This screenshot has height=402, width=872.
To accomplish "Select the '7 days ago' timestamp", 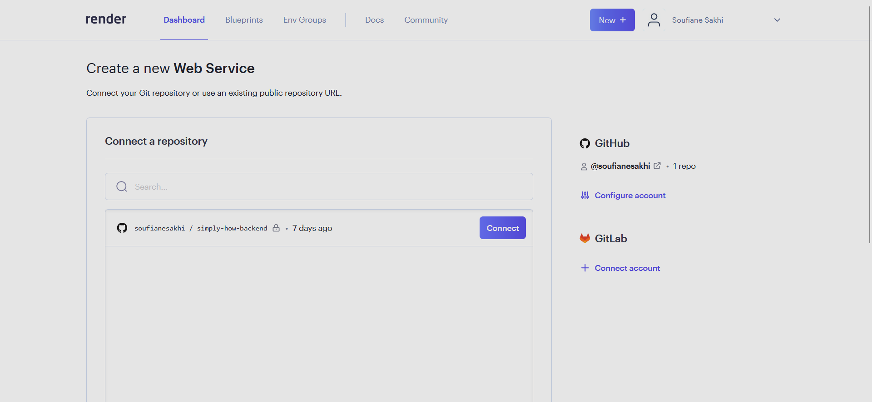I will 312,228.
